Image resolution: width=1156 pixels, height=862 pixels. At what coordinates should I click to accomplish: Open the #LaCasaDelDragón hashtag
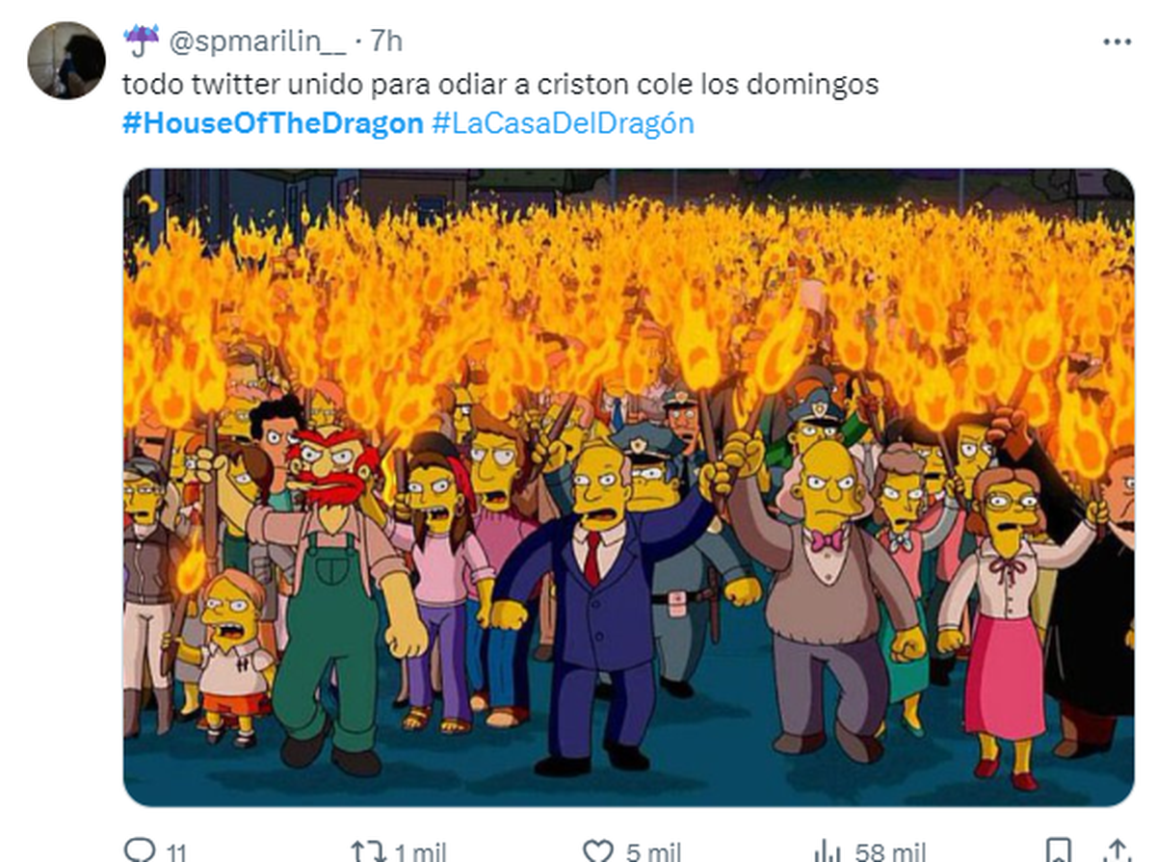point(563,123)
